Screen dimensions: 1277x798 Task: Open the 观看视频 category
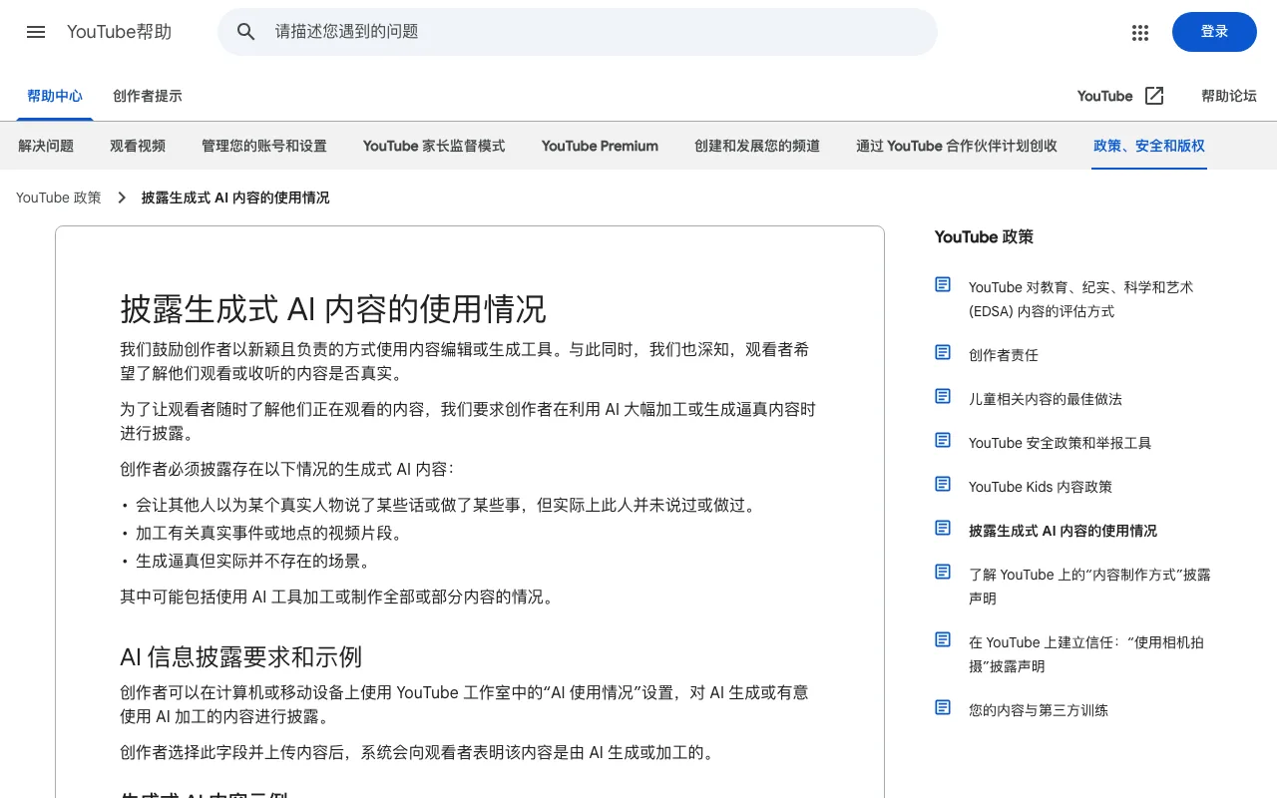point(138,146)
